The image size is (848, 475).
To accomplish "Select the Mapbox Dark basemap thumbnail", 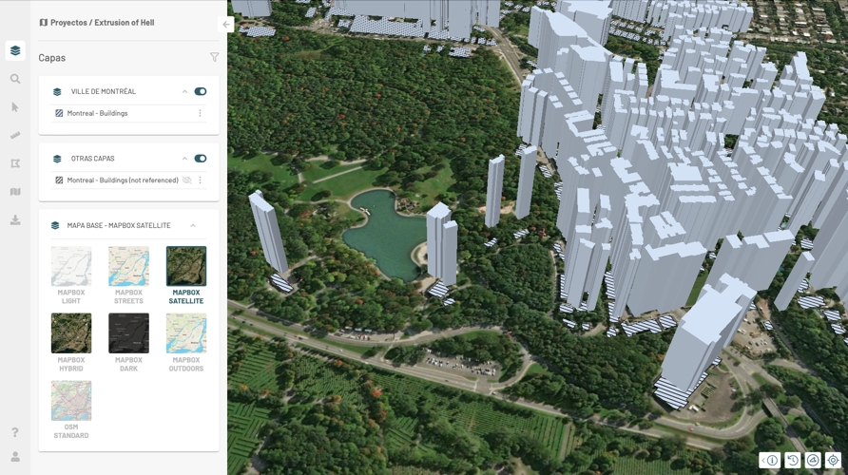I will point(128,333).
